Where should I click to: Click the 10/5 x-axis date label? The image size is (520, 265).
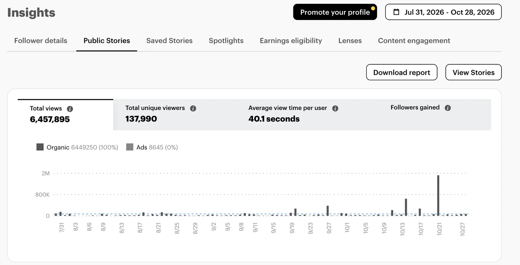pyautogui.click(x=366, y=227)
